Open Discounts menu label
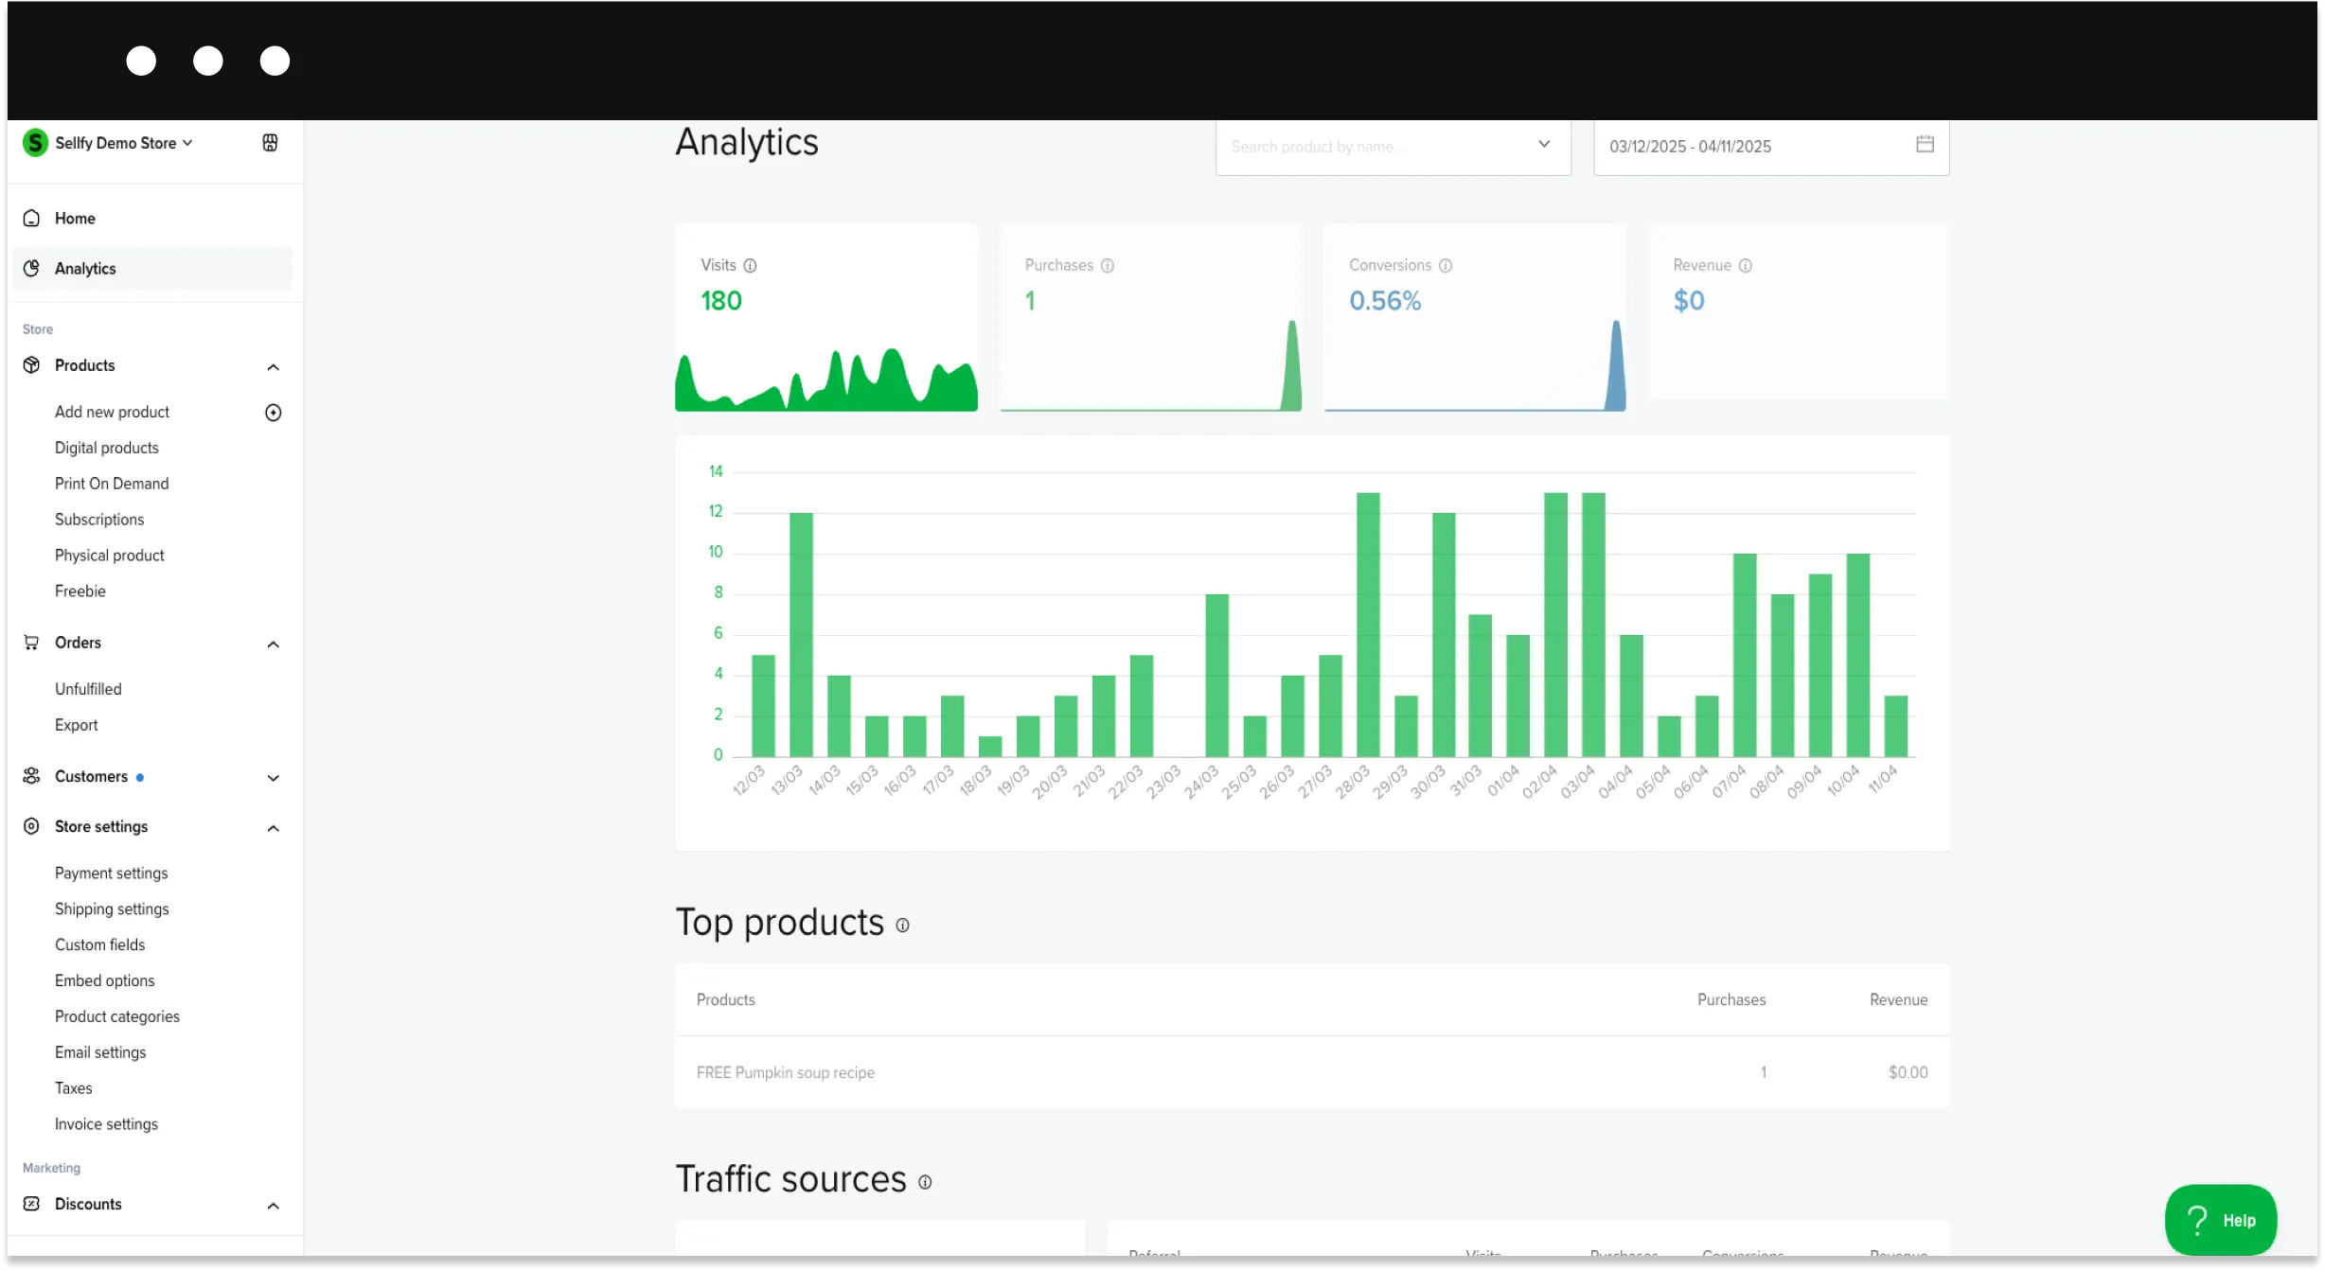2325x1271 pixels. (x=88, y=1204)
